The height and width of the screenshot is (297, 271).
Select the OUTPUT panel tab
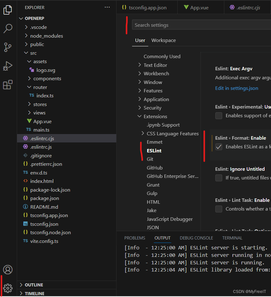click(162, 238)
